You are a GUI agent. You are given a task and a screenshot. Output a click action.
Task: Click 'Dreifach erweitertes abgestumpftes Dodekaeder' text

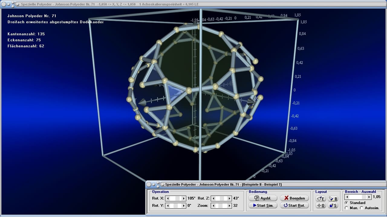[56, 22]
